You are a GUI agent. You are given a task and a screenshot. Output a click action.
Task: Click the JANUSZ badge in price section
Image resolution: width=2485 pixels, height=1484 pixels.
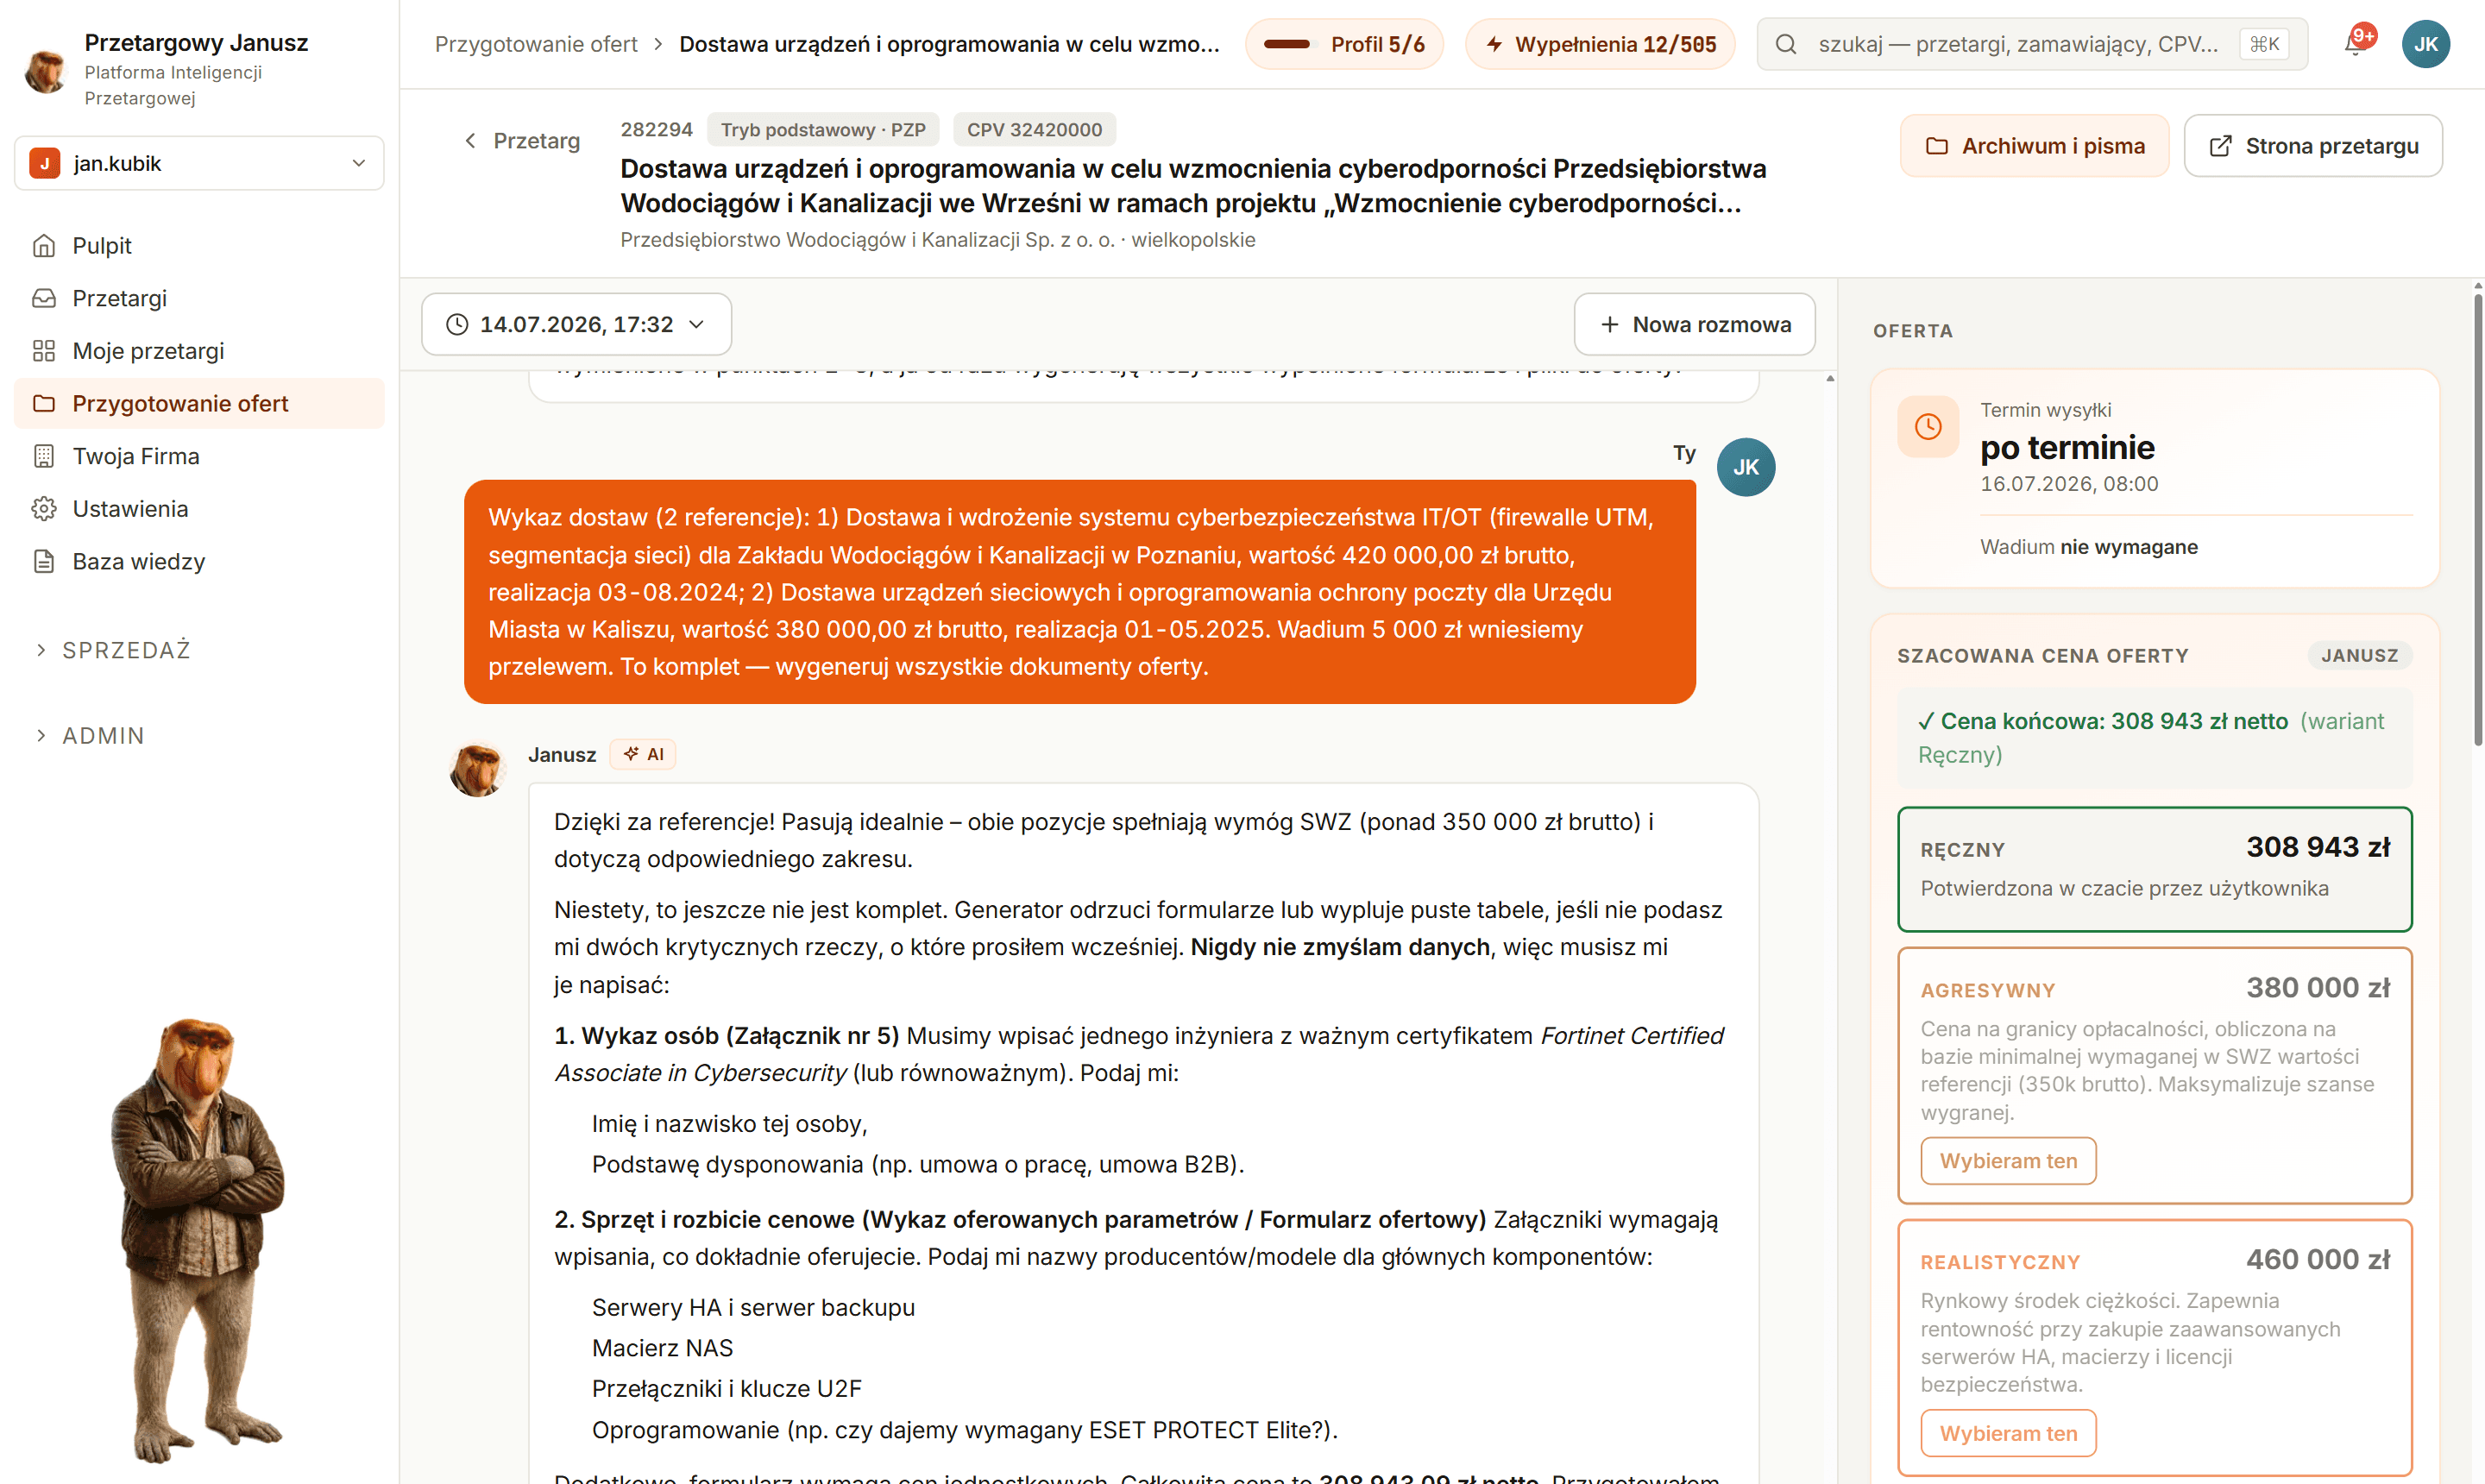coord(2360,655)
